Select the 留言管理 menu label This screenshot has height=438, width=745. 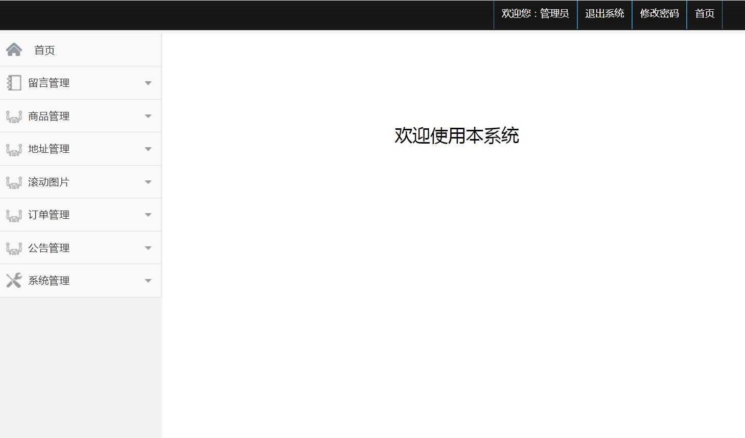click(49, 83)
